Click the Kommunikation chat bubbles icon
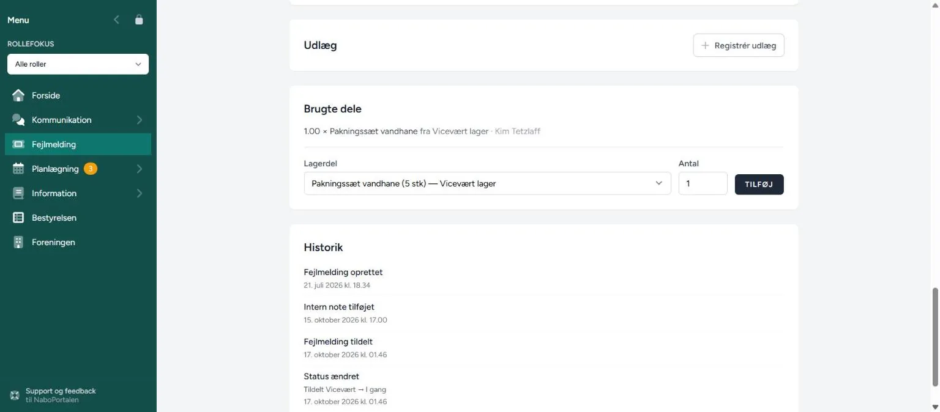 (x=18, y=120)
